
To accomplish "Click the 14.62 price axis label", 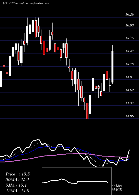I will 130,90.
